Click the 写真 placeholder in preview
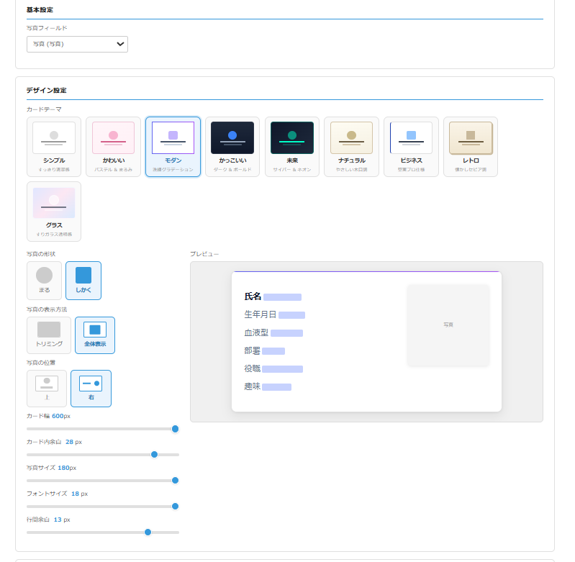Screen dimensions: 575x562 [x=448, y=325]
